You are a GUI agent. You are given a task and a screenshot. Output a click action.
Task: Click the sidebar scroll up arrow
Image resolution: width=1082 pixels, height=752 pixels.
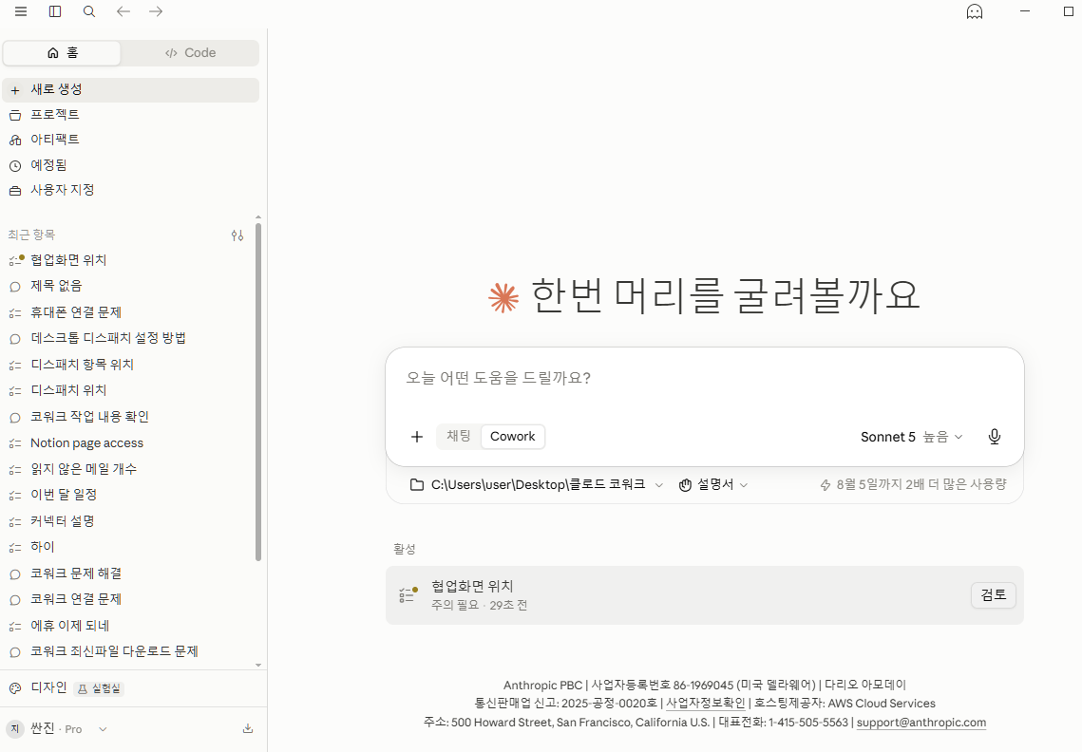click(x=258, y=216)
